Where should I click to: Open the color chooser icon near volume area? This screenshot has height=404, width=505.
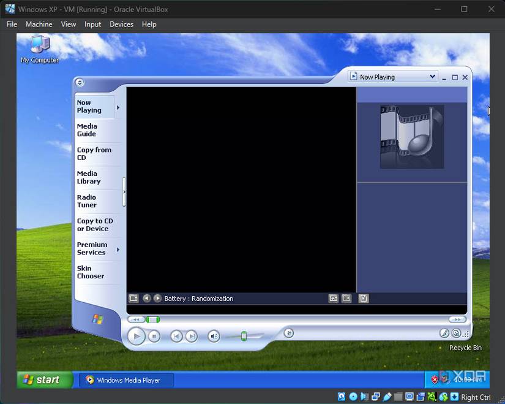(444, 333)
